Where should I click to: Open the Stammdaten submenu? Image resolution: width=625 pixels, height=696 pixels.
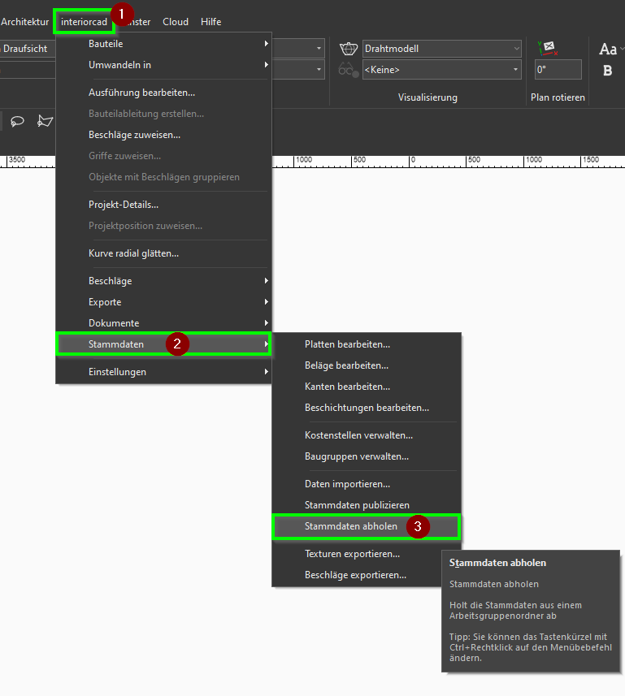tap(163, 344)
